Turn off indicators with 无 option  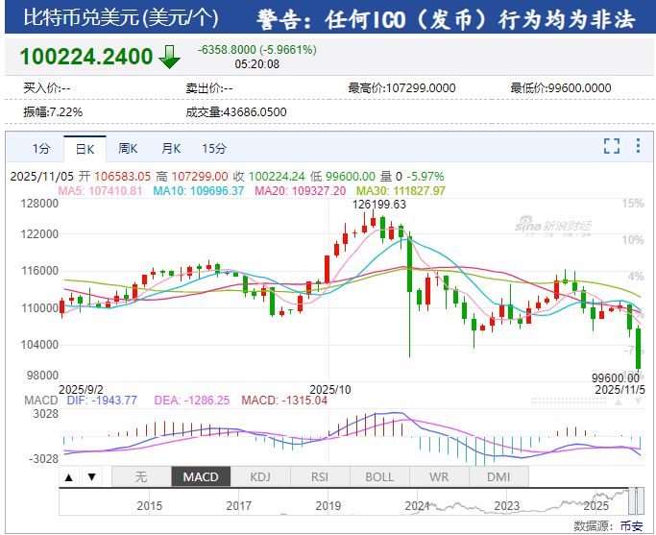(x=141, y=476)
